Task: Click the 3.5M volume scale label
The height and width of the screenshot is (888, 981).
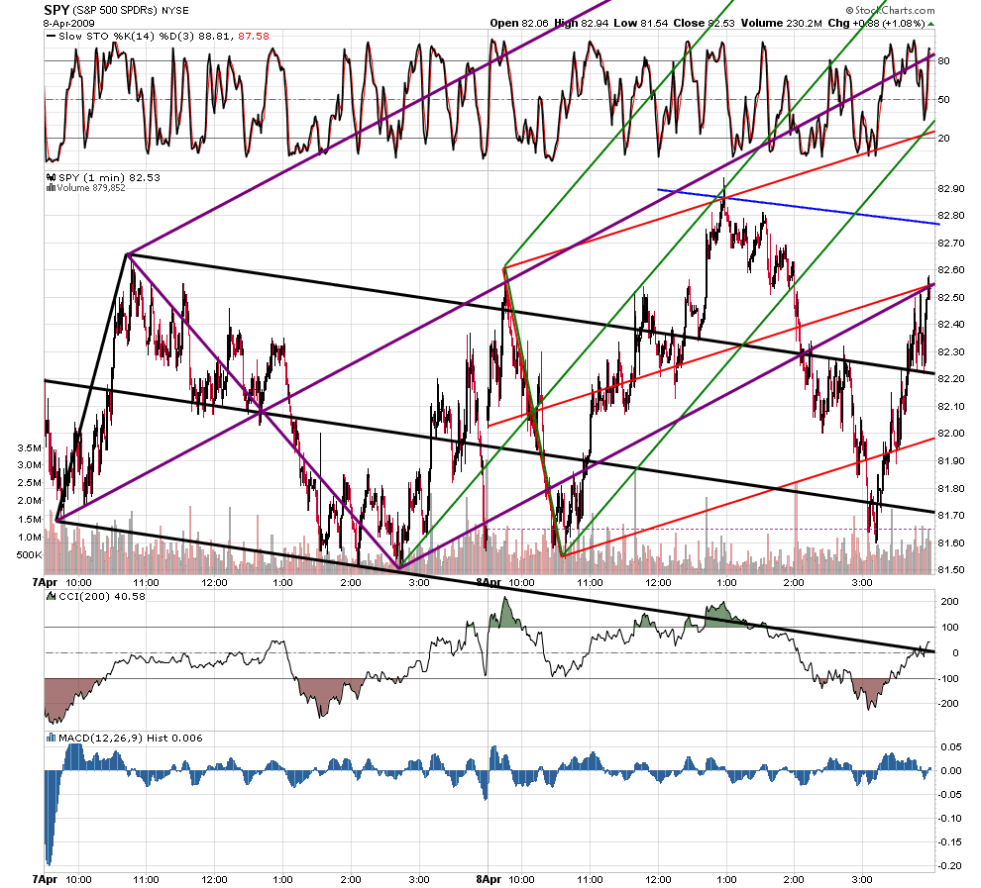Action: point(30,448)
